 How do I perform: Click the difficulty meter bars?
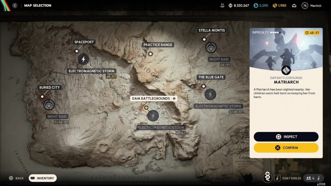276,33
